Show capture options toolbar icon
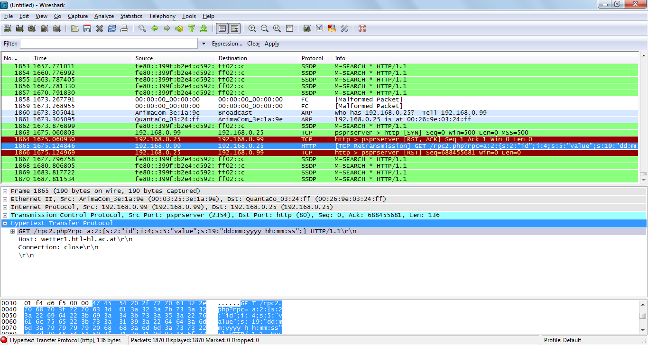This screenshot has width=648, height=345. [19, 28]
